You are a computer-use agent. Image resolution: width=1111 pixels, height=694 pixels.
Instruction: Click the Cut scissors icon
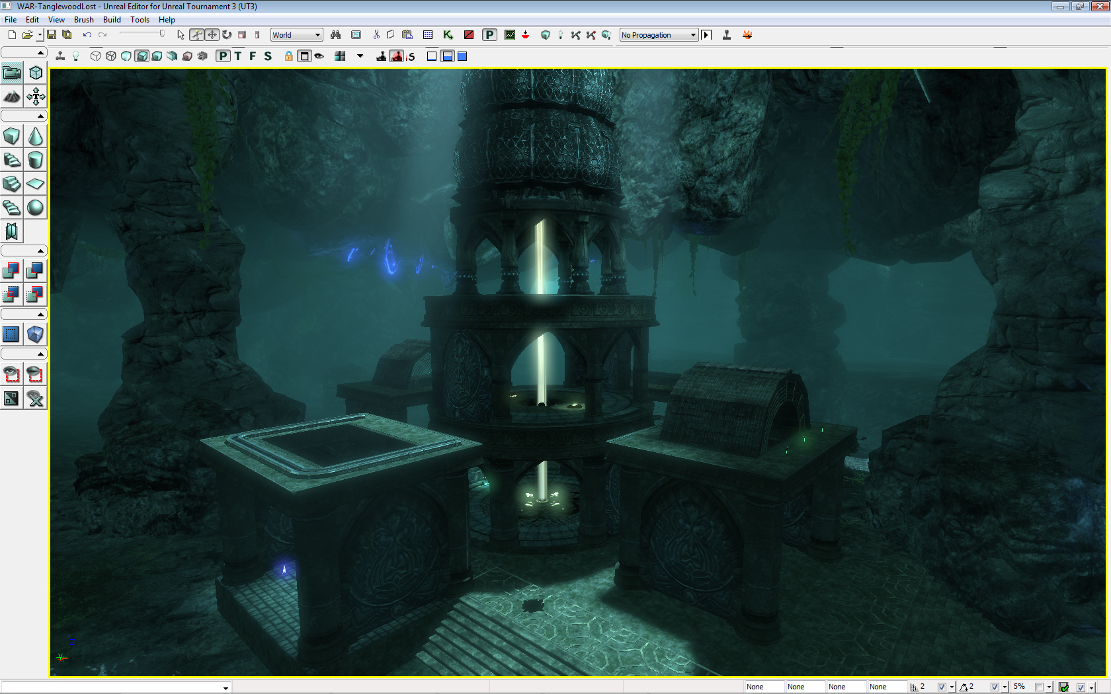click(x=376, y=35)
